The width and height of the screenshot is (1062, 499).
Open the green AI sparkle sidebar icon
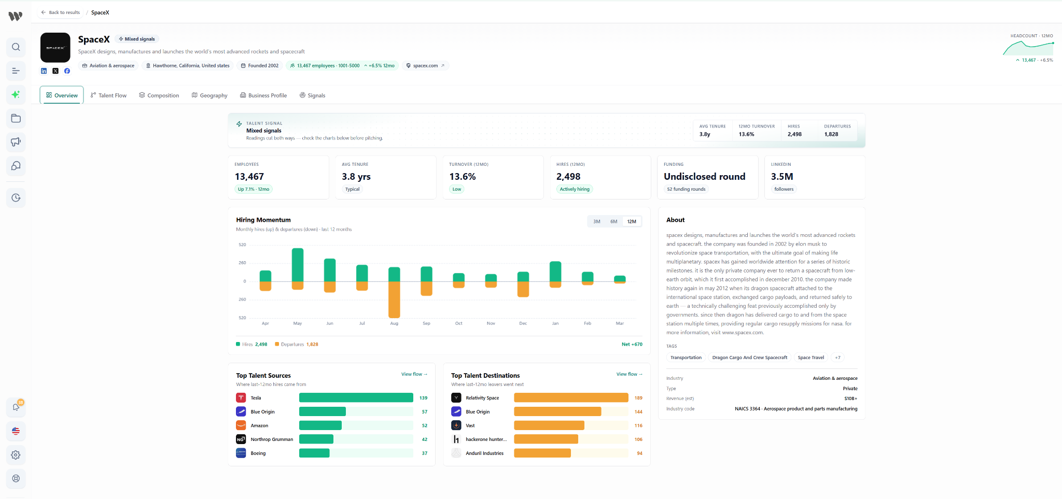(x=16, y=95)
